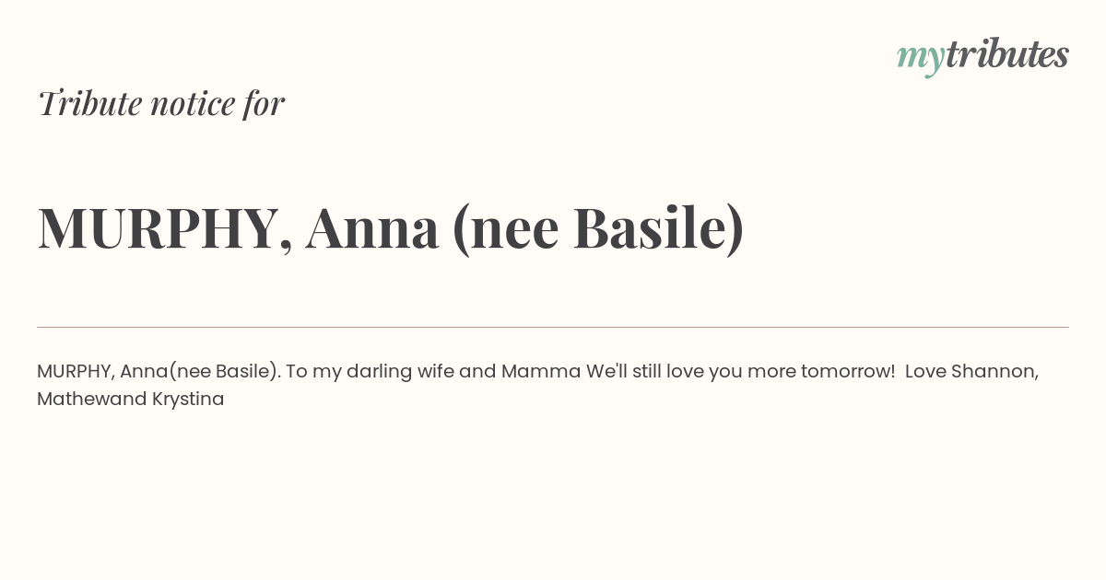Click the name "Shannon" in the message
This screenshot has height=580, width=1106.
tap(995, 372)
